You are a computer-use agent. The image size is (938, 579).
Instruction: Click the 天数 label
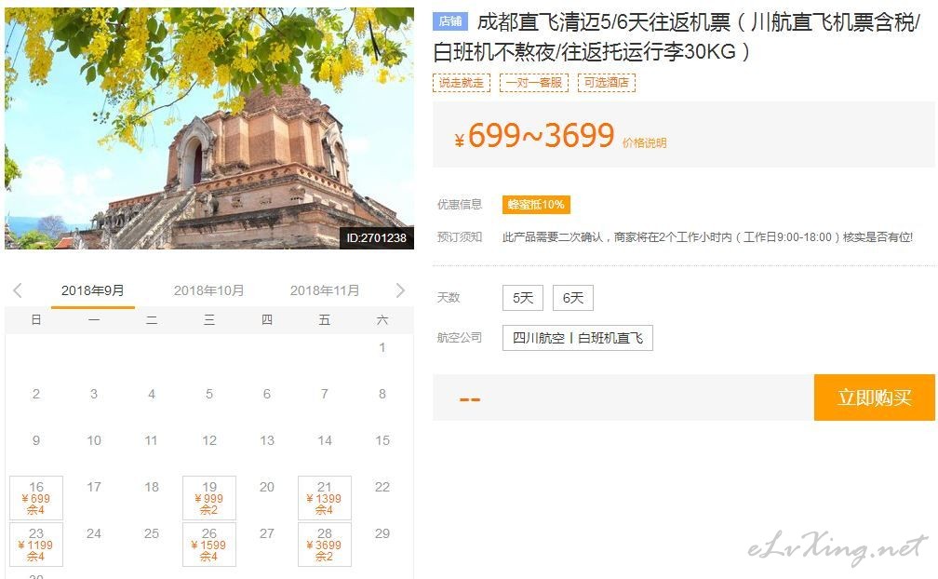[449, 297]
